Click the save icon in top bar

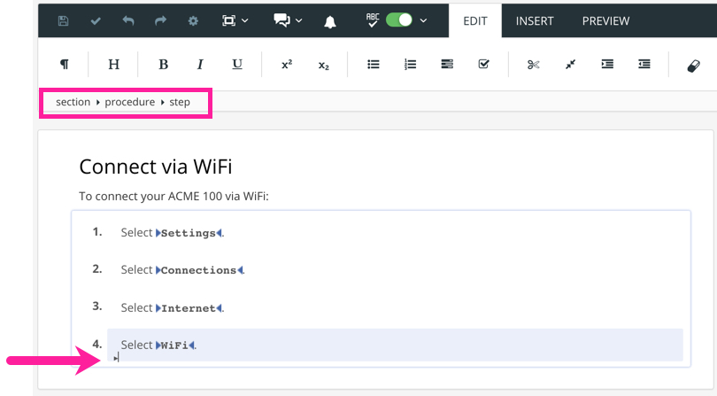(64, 20)
